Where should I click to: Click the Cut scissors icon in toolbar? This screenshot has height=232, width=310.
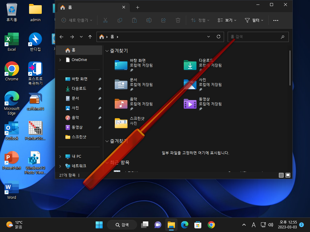click(x=105, y=20)
